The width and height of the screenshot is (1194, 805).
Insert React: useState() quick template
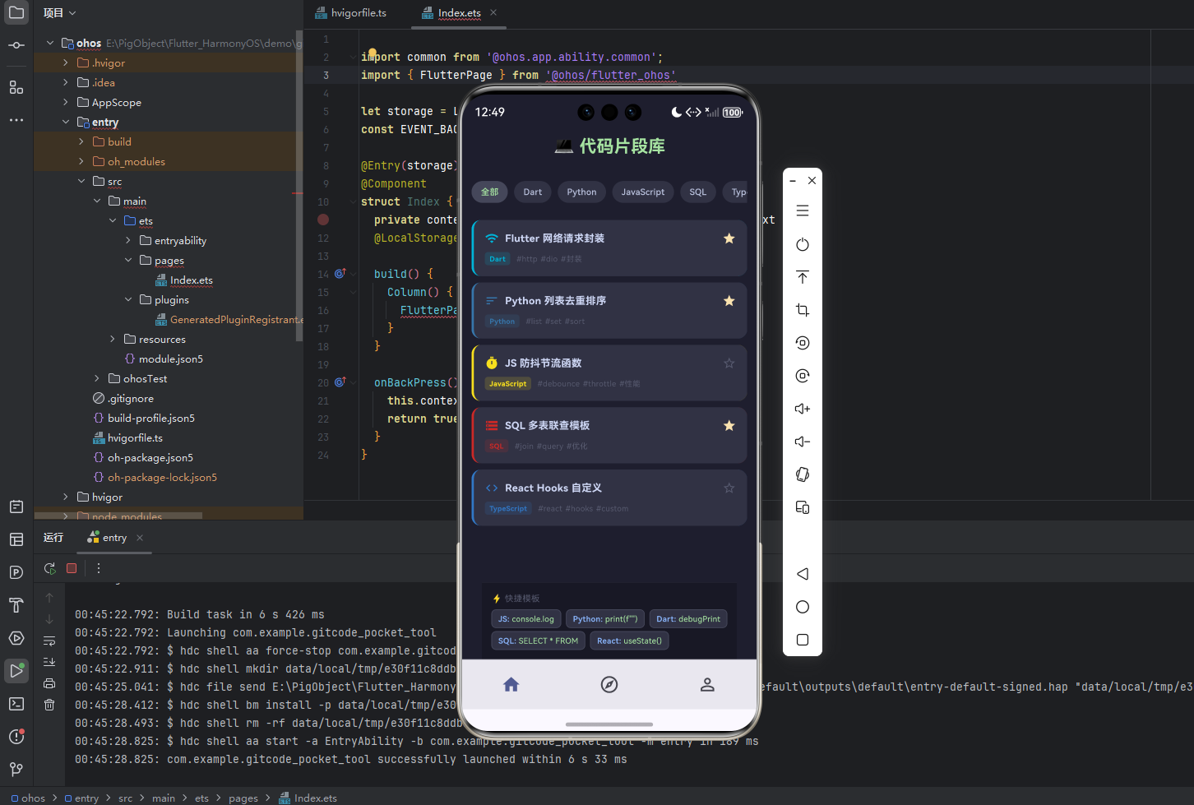pos(629,641)
